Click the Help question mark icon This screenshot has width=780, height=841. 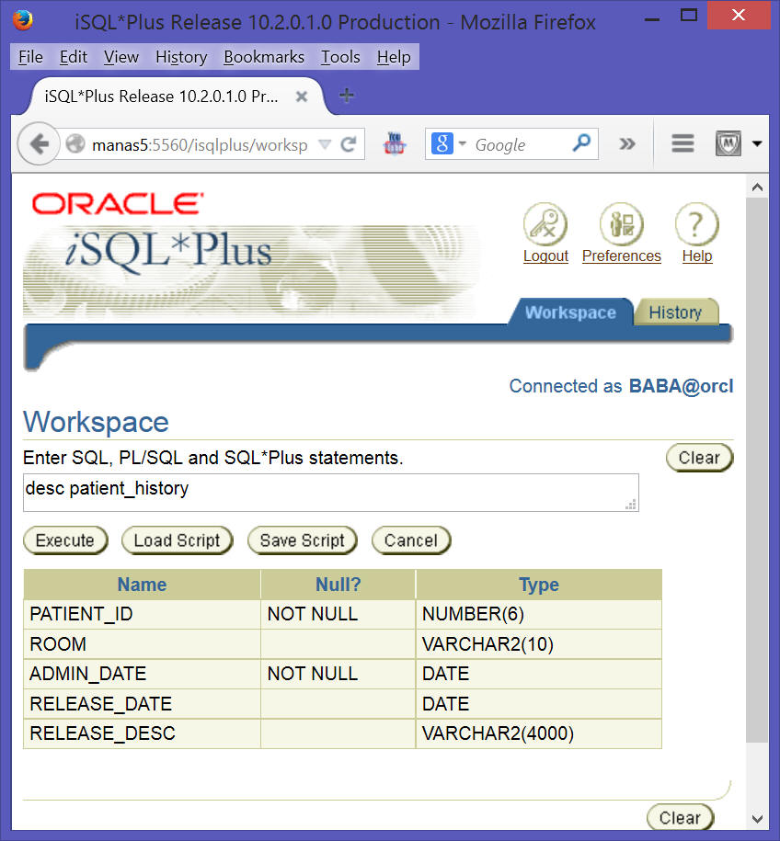point(696,224)
